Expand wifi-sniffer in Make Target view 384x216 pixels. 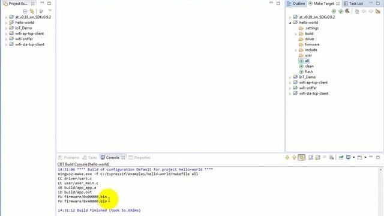[x=290, y=88]
